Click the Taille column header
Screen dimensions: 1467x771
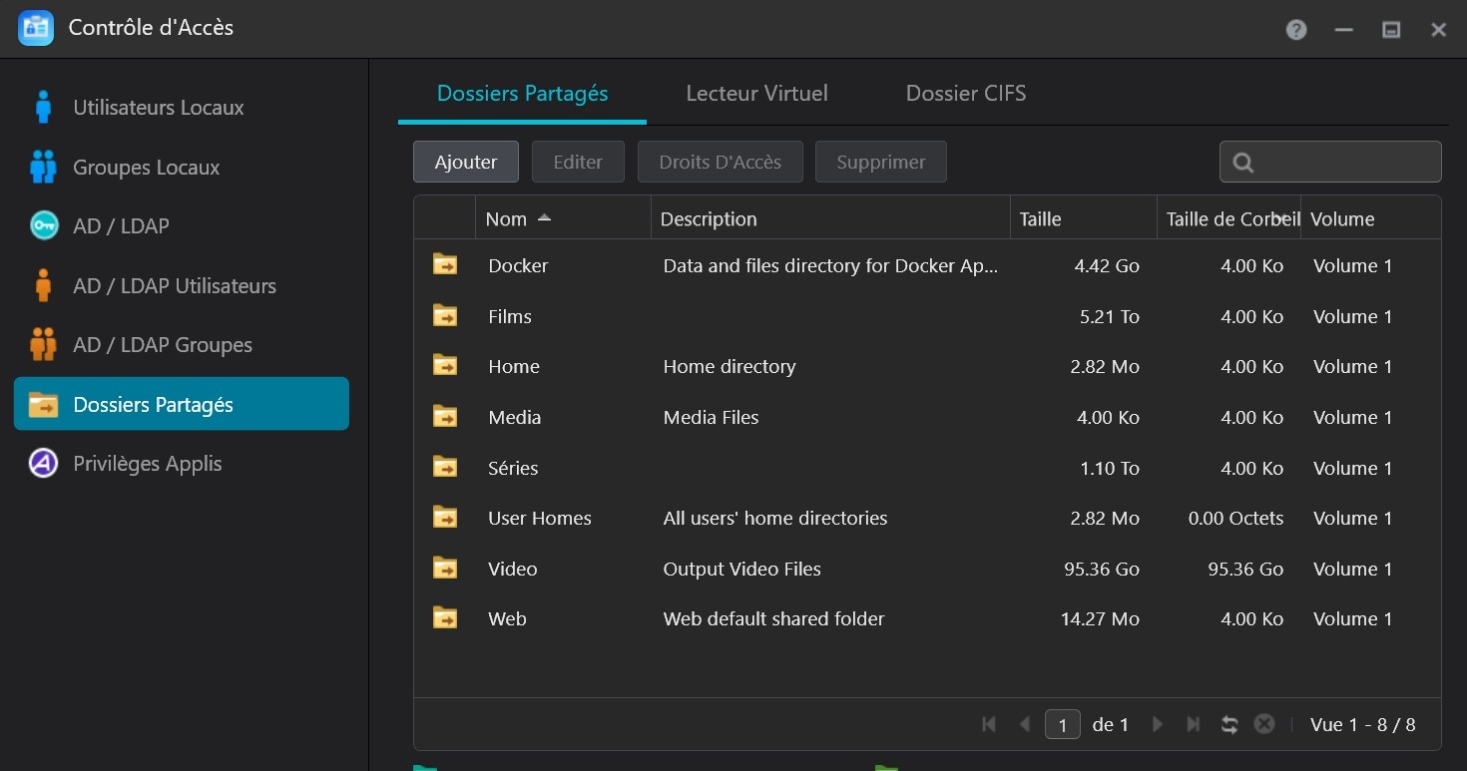click(x=1041, y=219)
